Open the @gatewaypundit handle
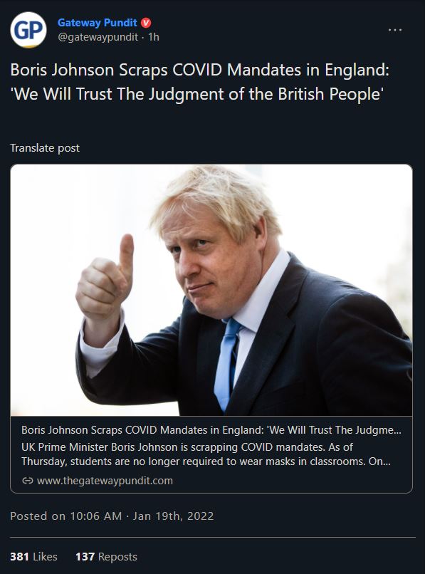Viewport: 425px width, 574px height. pos(98,37)
